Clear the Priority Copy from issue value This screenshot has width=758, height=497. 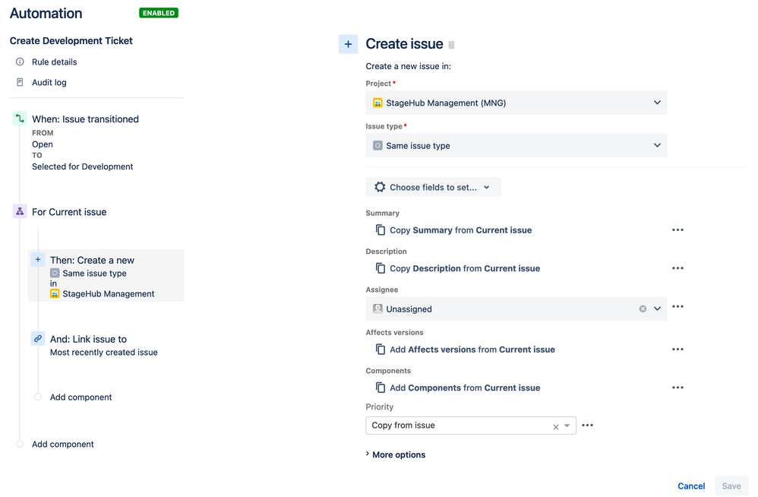coord(556,426)
